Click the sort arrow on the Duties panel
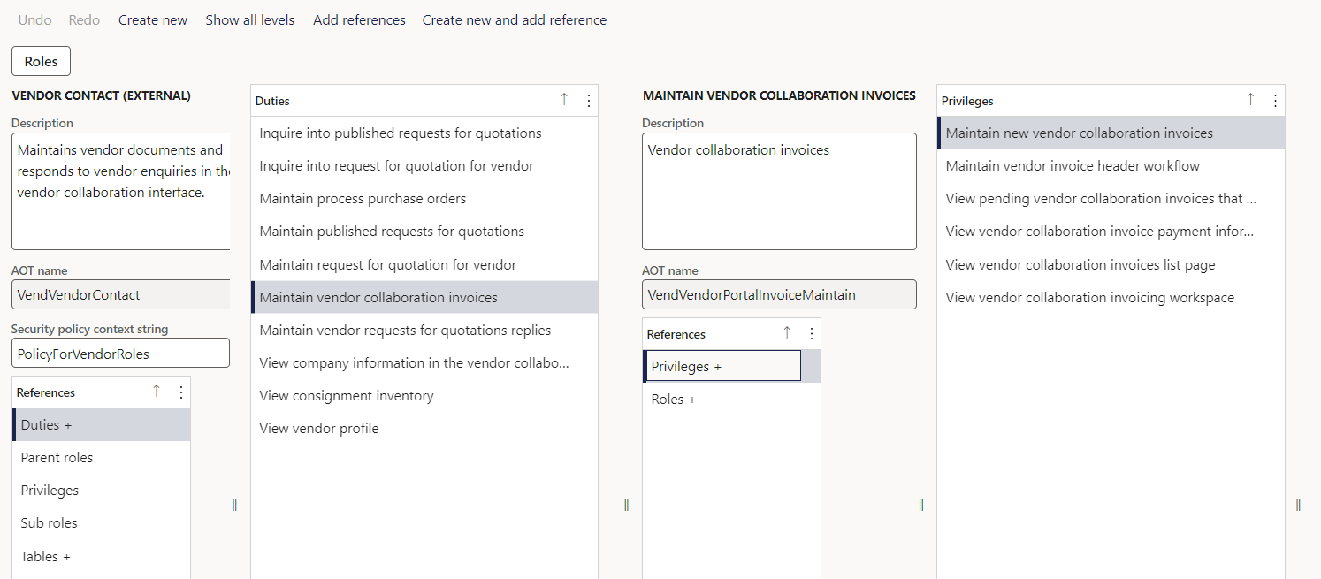 pos(564,101)
